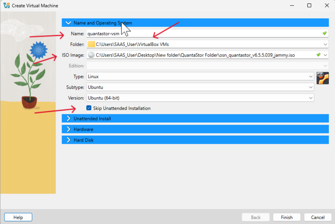Image resolution: width=335 pixels, height=224 pixels.
Task: Click the Skip Unattended Installation label
Action: [x=122, y=108]
